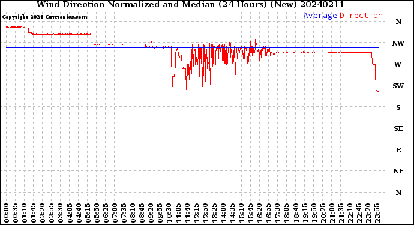414x225 pixels.
Task: Click the 04:40 time label
Action: click(x=79, y=213)
